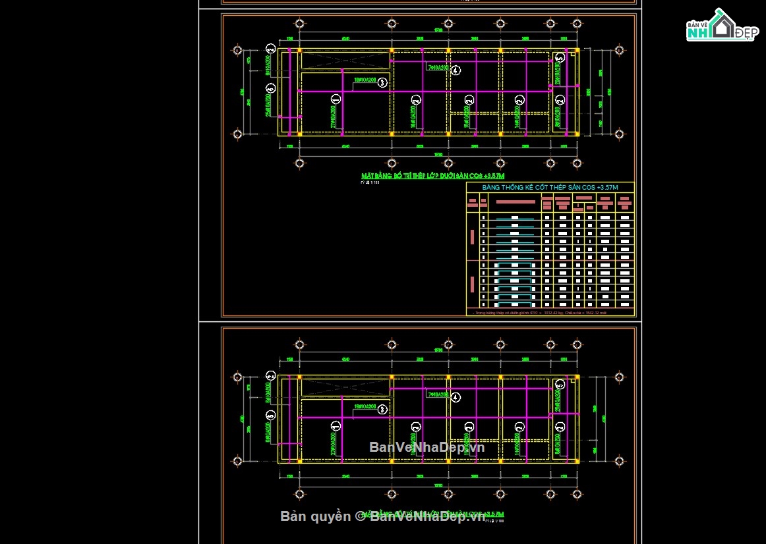Select the steel weight footnote under the table
This screenshot has width=766, height=544.
coord(539,313)
